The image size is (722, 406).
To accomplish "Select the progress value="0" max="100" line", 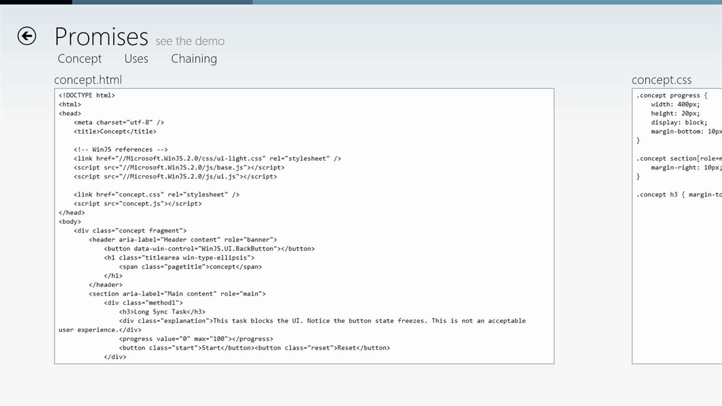I will tap(196, 339).
